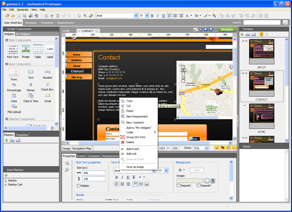This screenshot has width=292, height=212.
Task: Choose Add Event from the context menu
Action: [133, 149]
